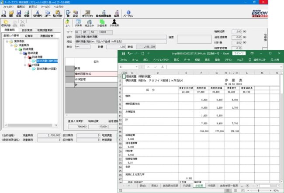The width and height of the screenshot is (284, 193).
Task: Switch to the 経費等 sub-tab
Action: [29, 36]
